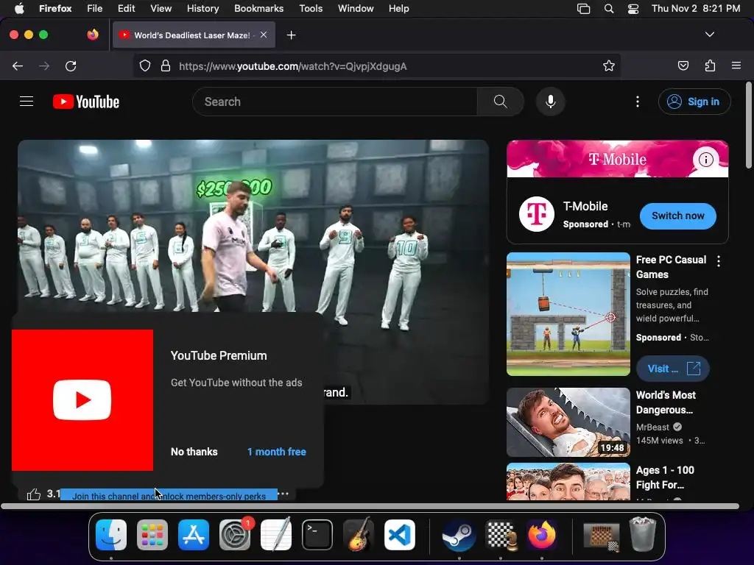The height and width of the screenshot is (565, 754).
Task: Click the Join this channel tooltip text
Action: click(169, 496)
